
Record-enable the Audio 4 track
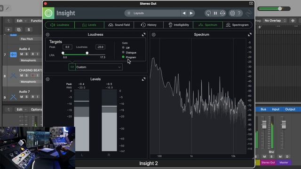pos(32,54)
